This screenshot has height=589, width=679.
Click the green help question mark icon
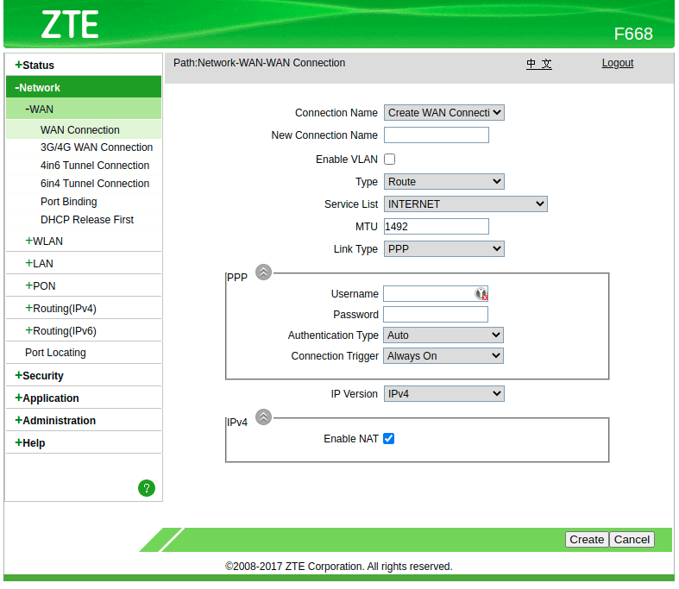[x=147, y=488]
